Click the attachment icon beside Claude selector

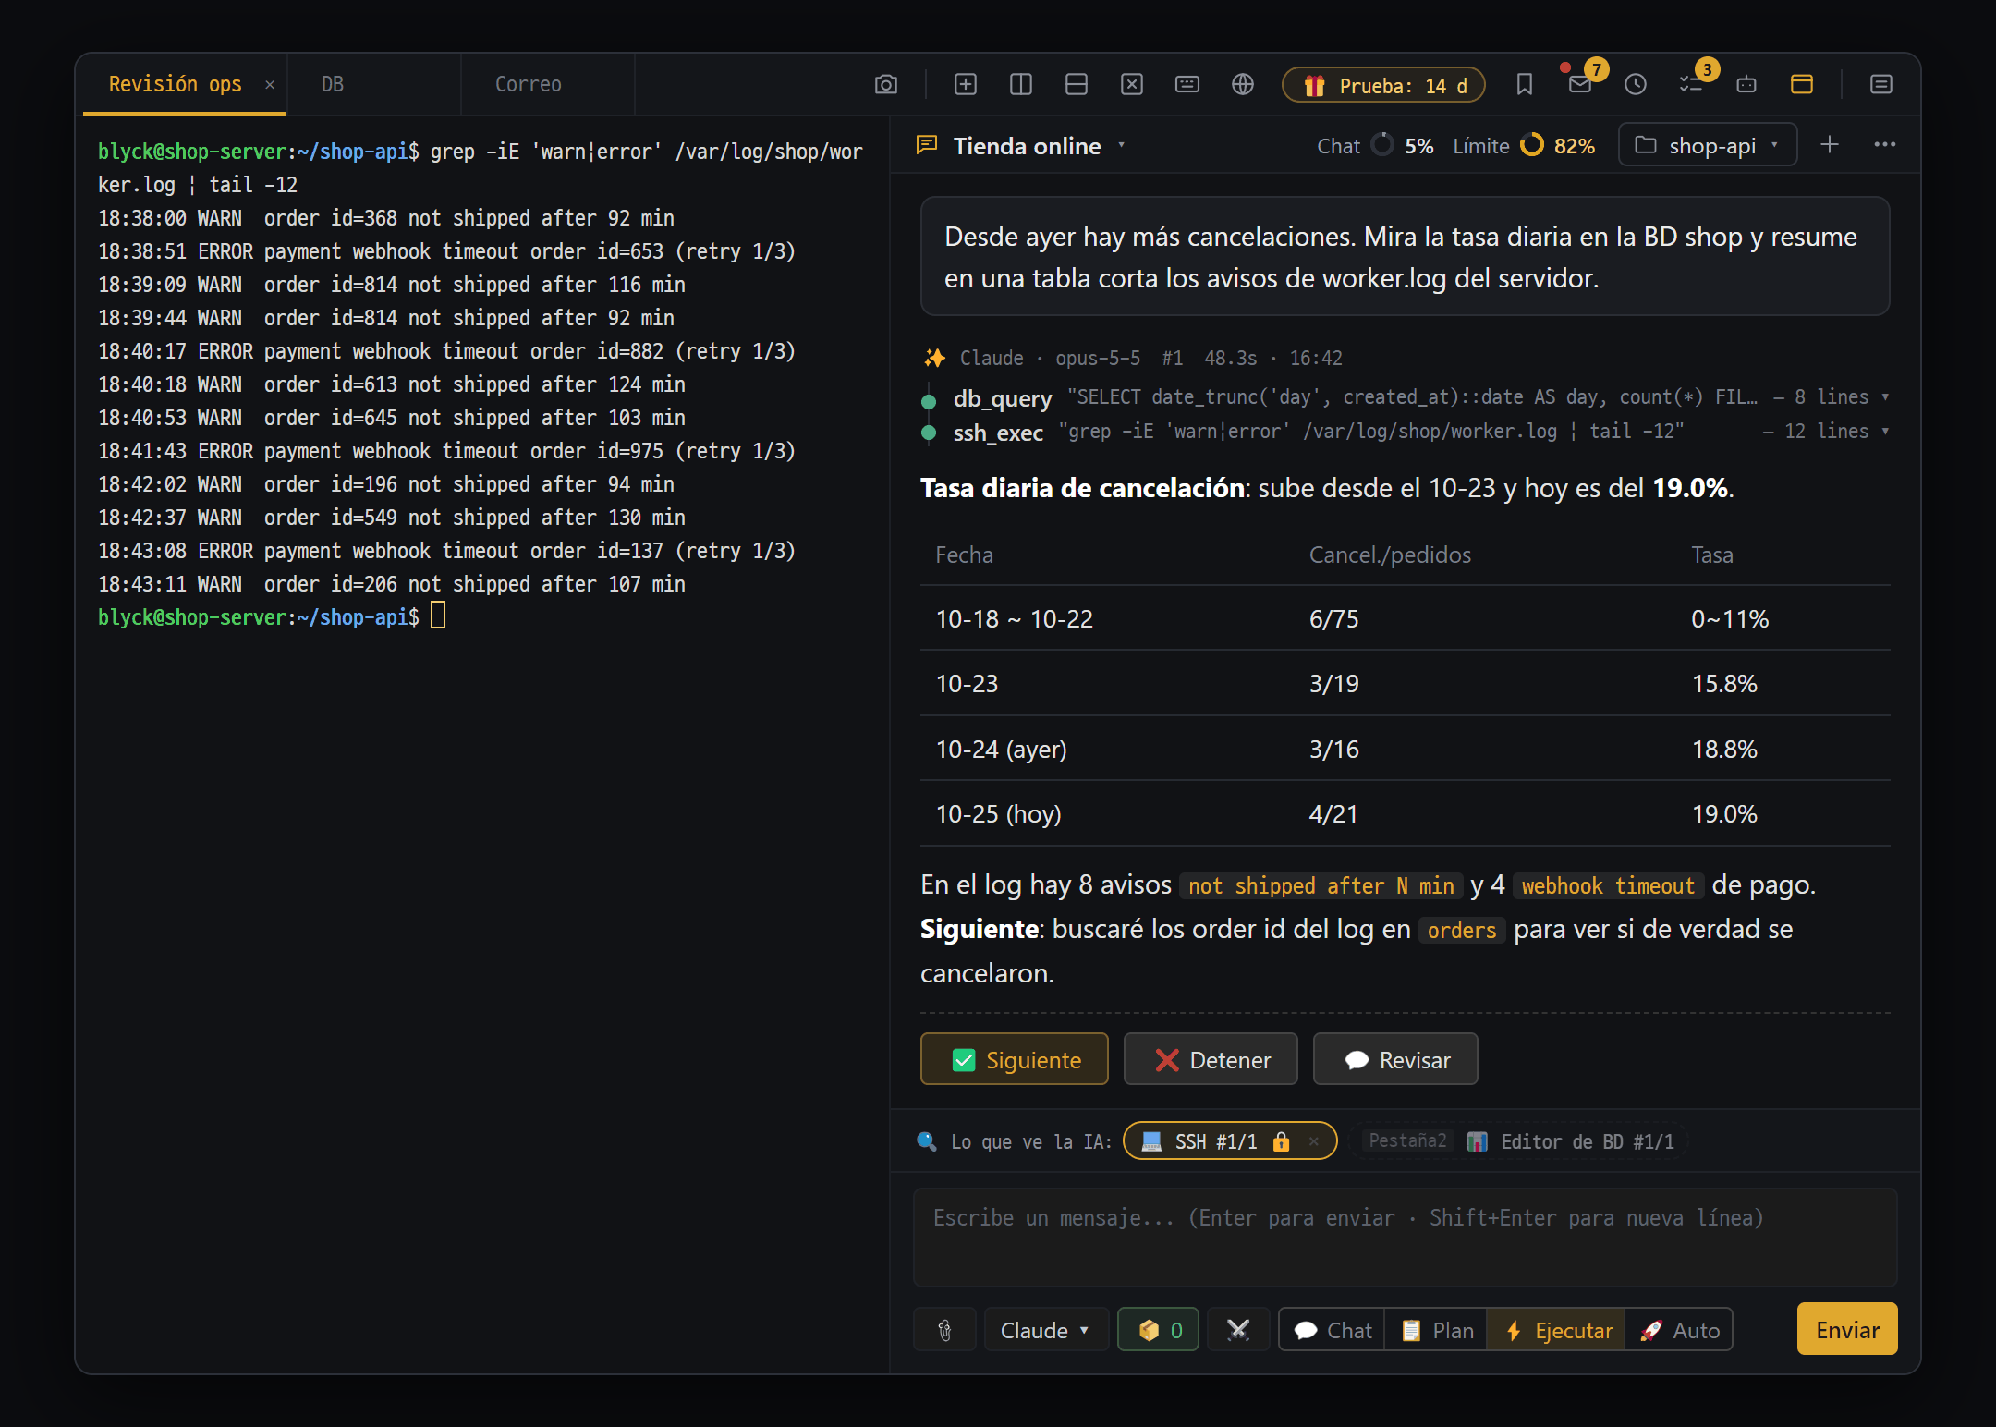coord(944,1330)
